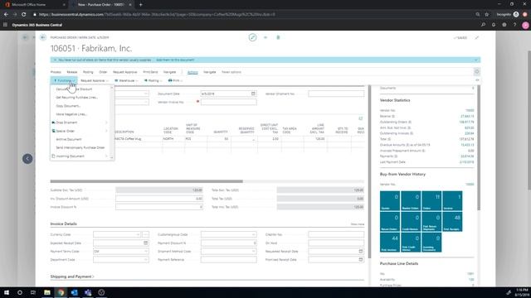This screenshot has height=298, width=531.
Task: Open File Explorer from the taskbar
Action: [x=47, y=292]
